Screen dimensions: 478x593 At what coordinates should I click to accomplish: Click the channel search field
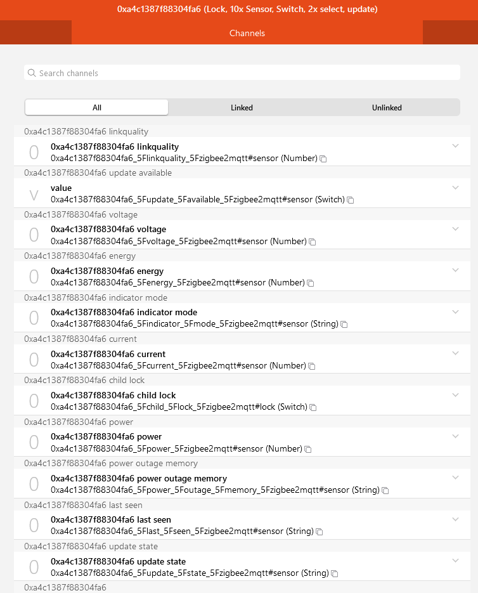click(242, 72)
